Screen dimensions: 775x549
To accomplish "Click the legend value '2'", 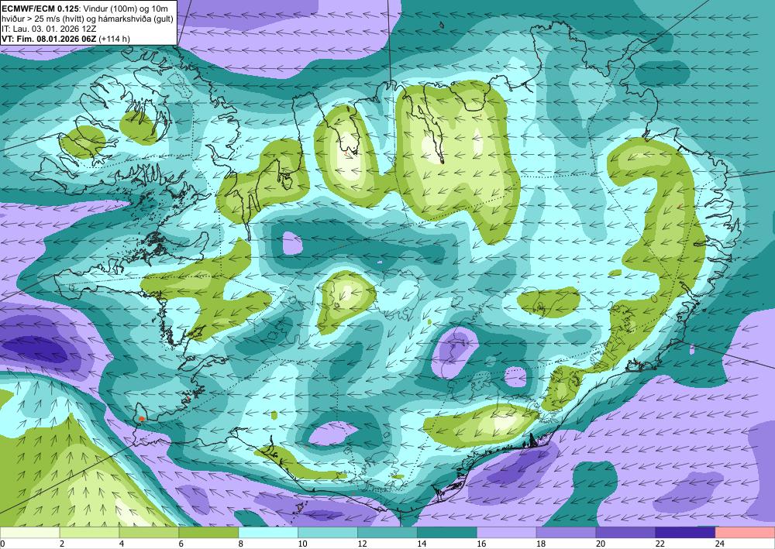I will (x=62, y=544).
